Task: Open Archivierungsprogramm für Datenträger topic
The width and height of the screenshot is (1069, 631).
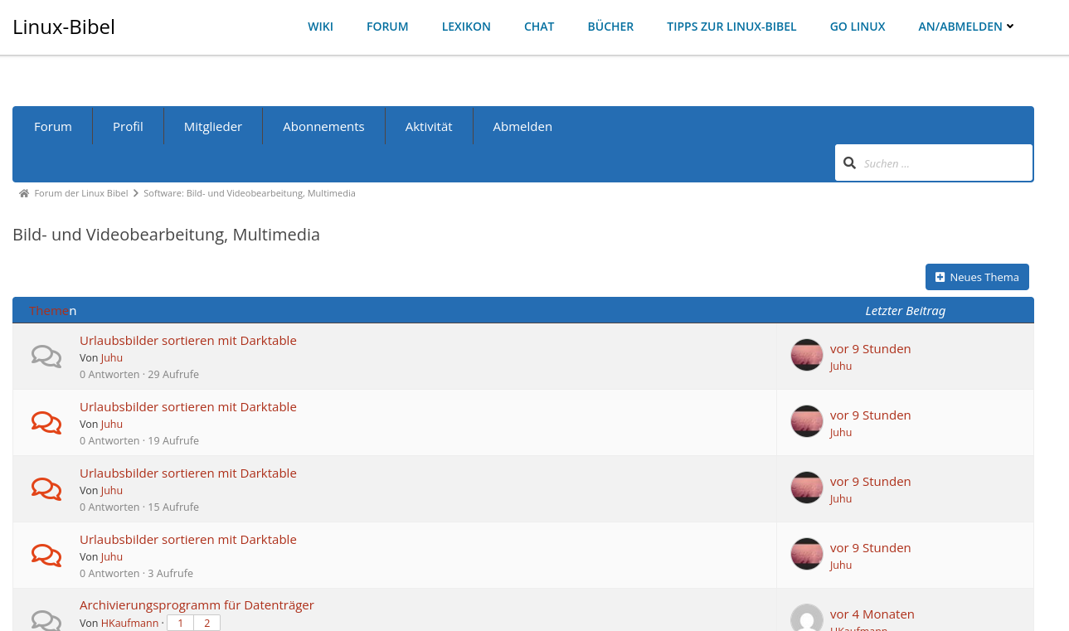Action: click(197, 604)
